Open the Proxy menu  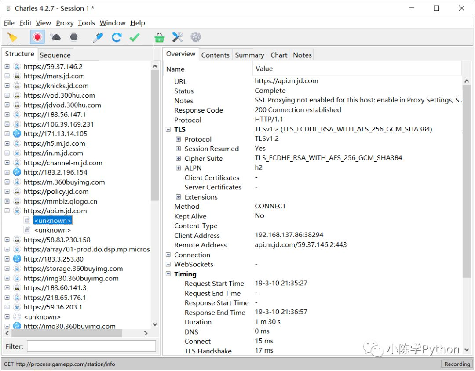tap(65, 23)
